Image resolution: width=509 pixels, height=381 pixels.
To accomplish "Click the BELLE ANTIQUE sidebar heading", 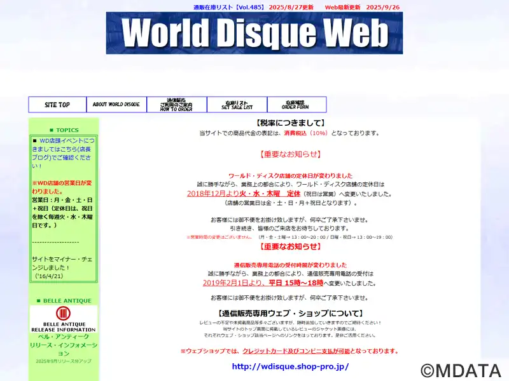I will click(x=64, y=300).
